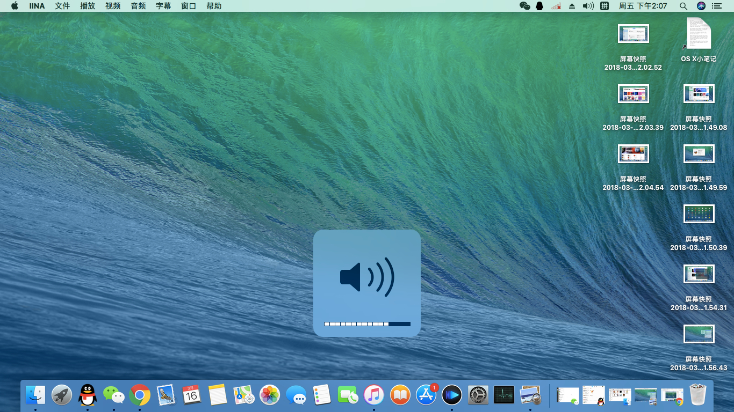Screen dimensions: 734x412
Task: Open the 音频 menu
Action: pos(138,6)
